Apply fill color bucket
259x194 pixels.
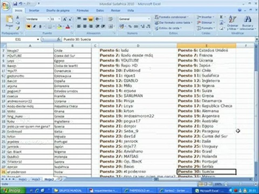click(60, 26)
